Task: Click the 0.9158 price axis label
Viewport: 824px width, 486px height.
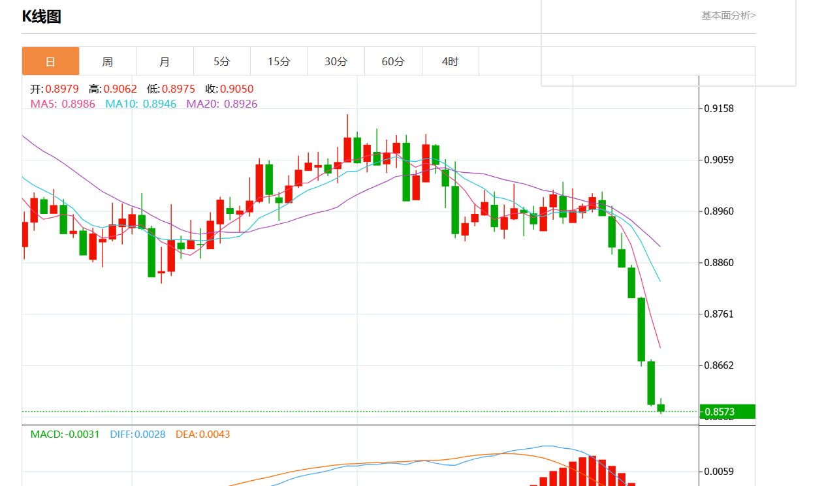Action: 719,108
